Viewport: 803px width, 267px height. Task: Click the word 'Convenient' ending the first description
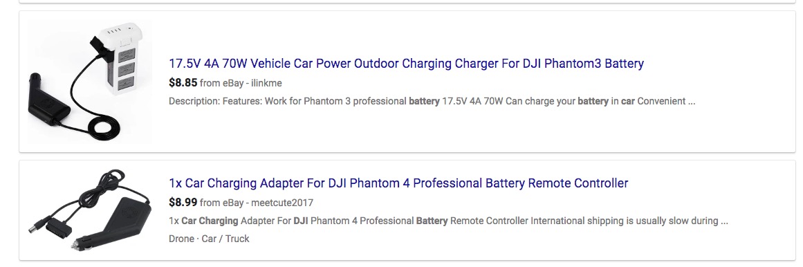[661, 101]
